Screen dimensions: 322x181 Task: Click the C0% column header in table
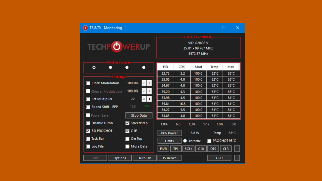(182, 67)
